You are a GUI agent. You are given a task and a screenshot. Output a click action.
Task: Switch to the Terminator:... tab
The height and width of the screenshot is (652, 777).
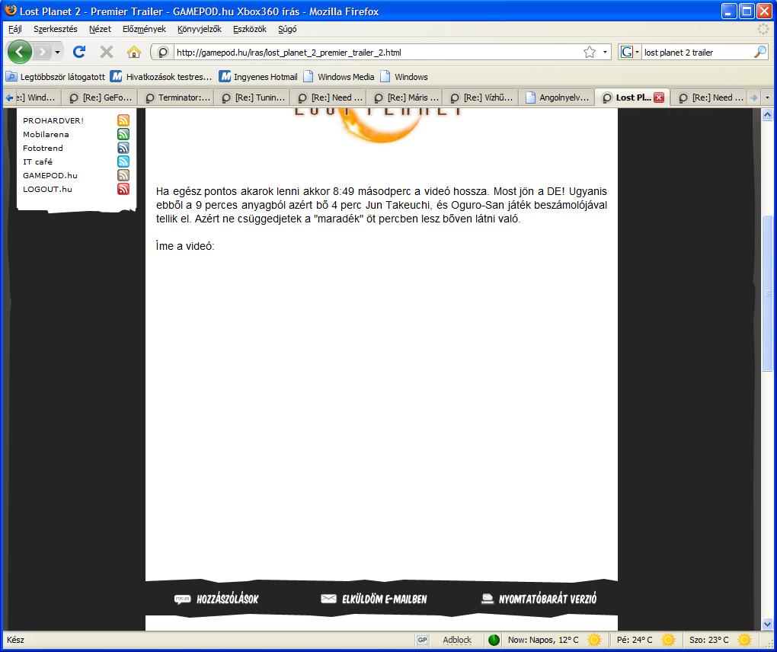176,97
